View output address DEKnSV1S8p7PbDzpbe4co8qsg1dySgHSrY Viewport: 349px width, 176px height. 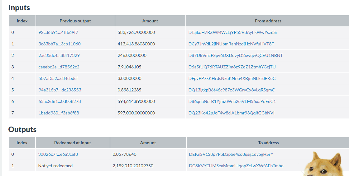[231, 155]
